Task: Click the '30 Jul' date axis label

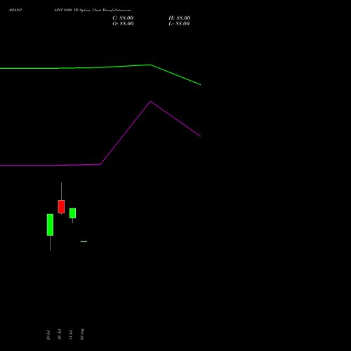Action: click(x=60, y=334)
